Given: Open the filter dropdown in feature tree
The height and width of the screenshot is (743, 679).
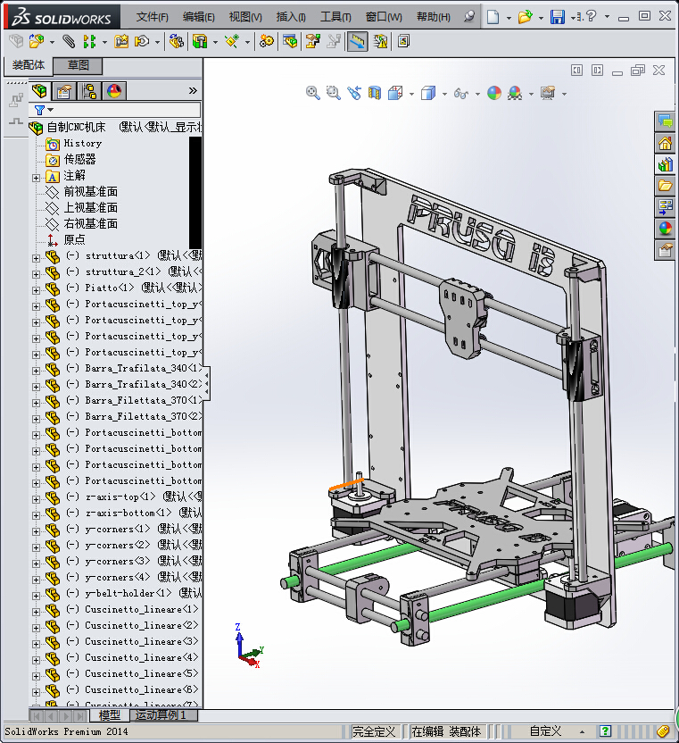Looking at the screenshot, I should 51,110.
